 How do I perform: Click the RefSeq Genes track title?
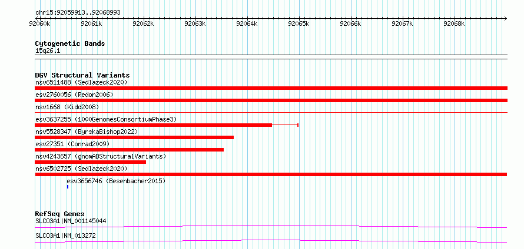60,214
